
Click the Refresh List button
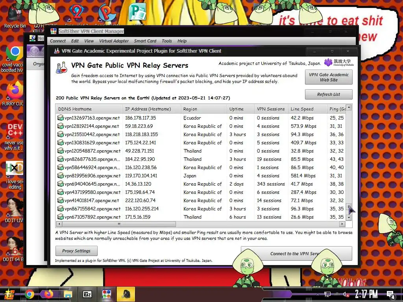click(329, 94)
